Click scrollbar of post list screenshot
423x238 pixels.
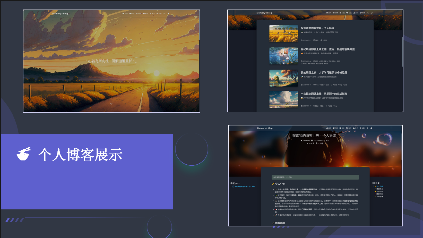coord(402,52)
